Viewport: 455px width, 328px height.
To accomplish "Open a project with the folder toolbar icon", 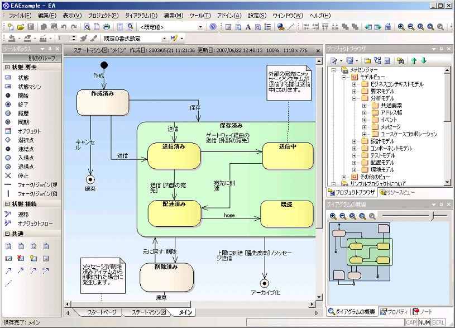I will (21, 27).
